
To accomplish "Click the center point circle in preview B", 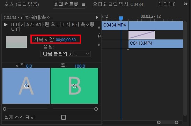I will point(74,86).
